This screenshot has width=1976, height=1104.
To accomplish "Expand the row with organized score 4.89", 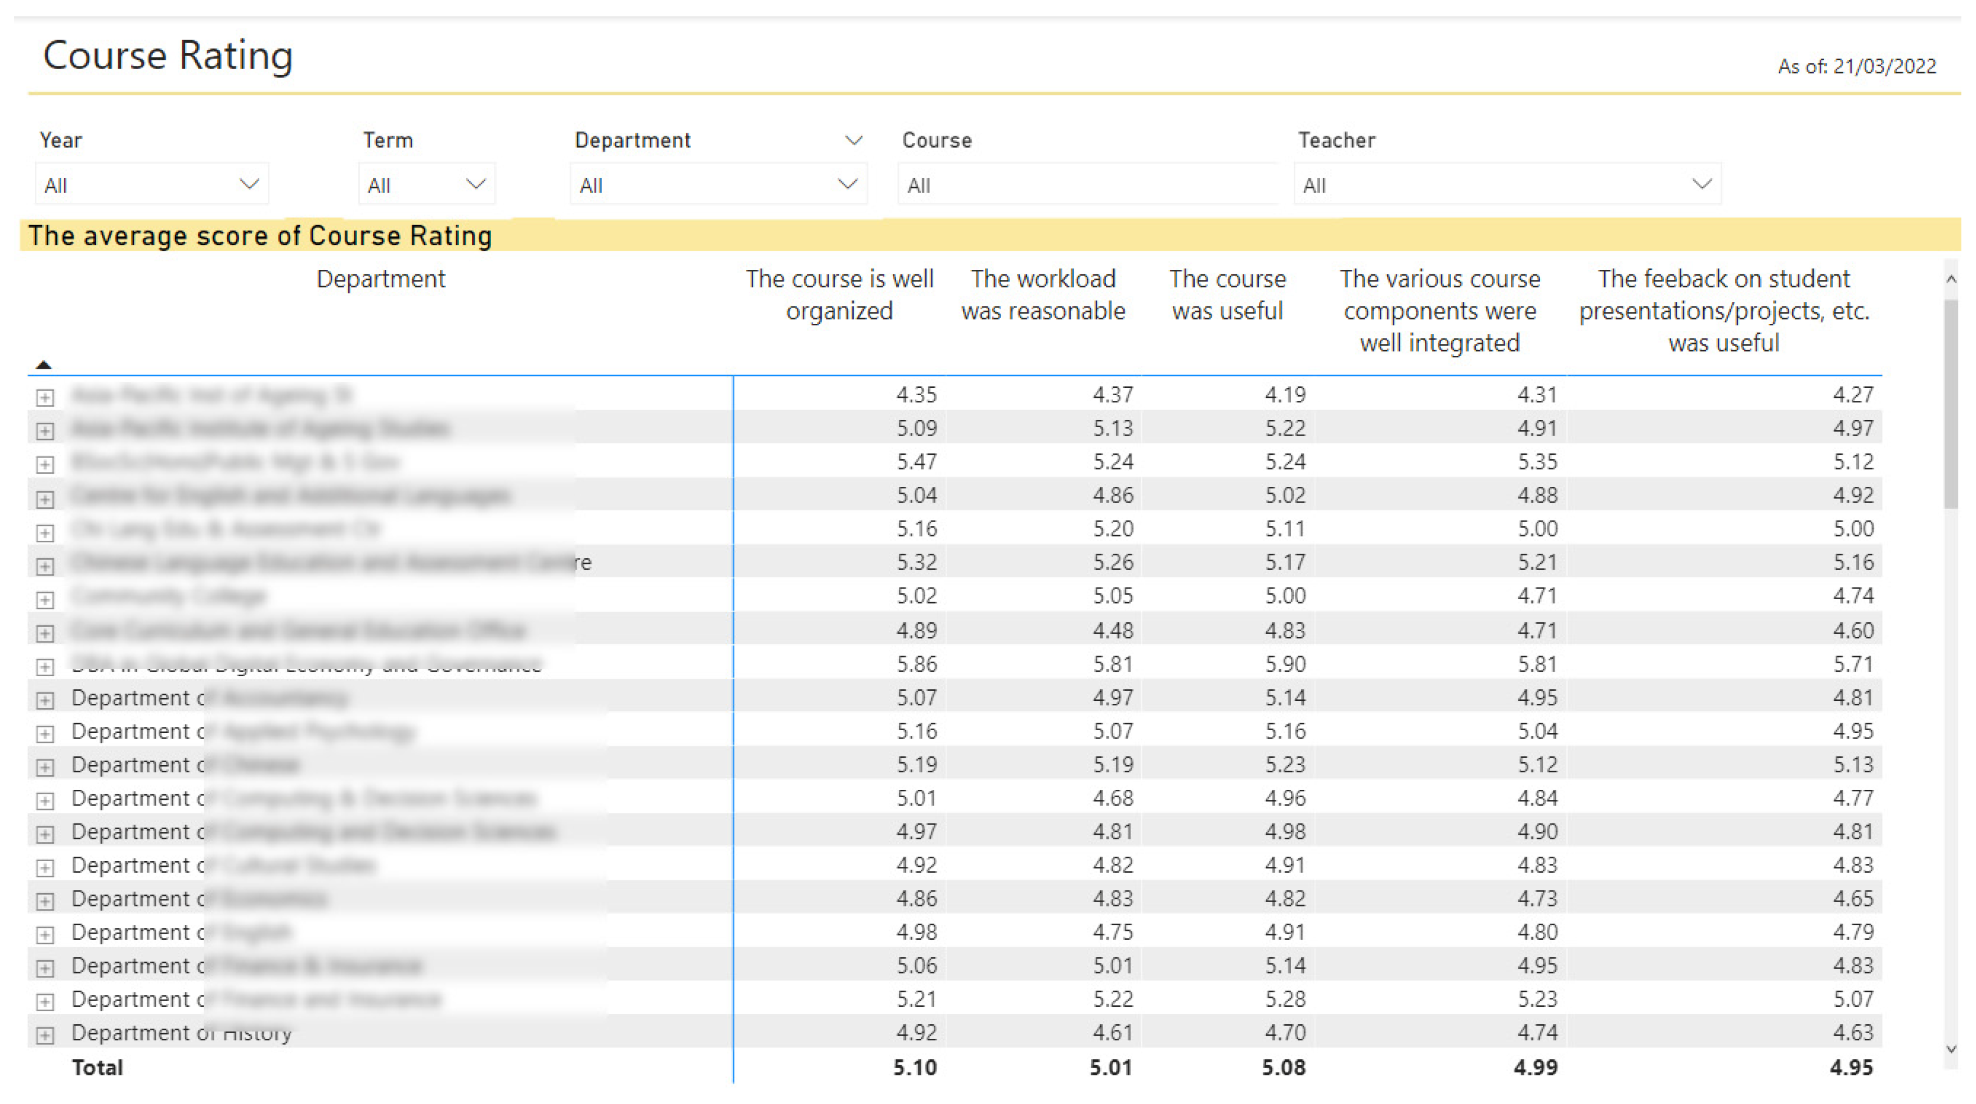I will tap(45, 634).
